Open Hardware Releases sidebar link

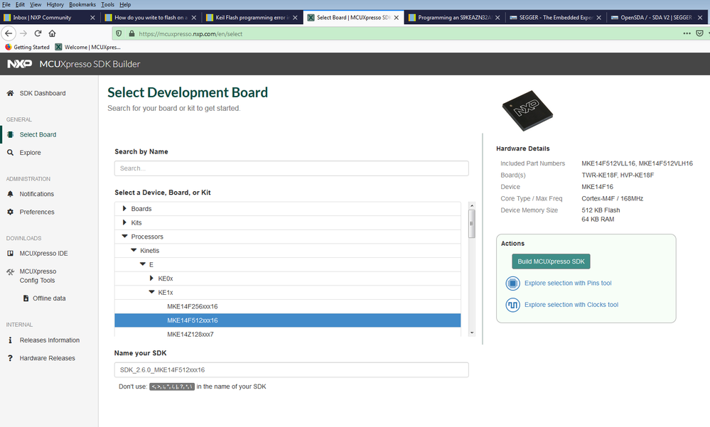click(x=47, y=357)
